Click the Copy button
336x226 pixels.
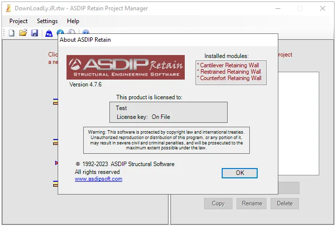coord(218,203)
